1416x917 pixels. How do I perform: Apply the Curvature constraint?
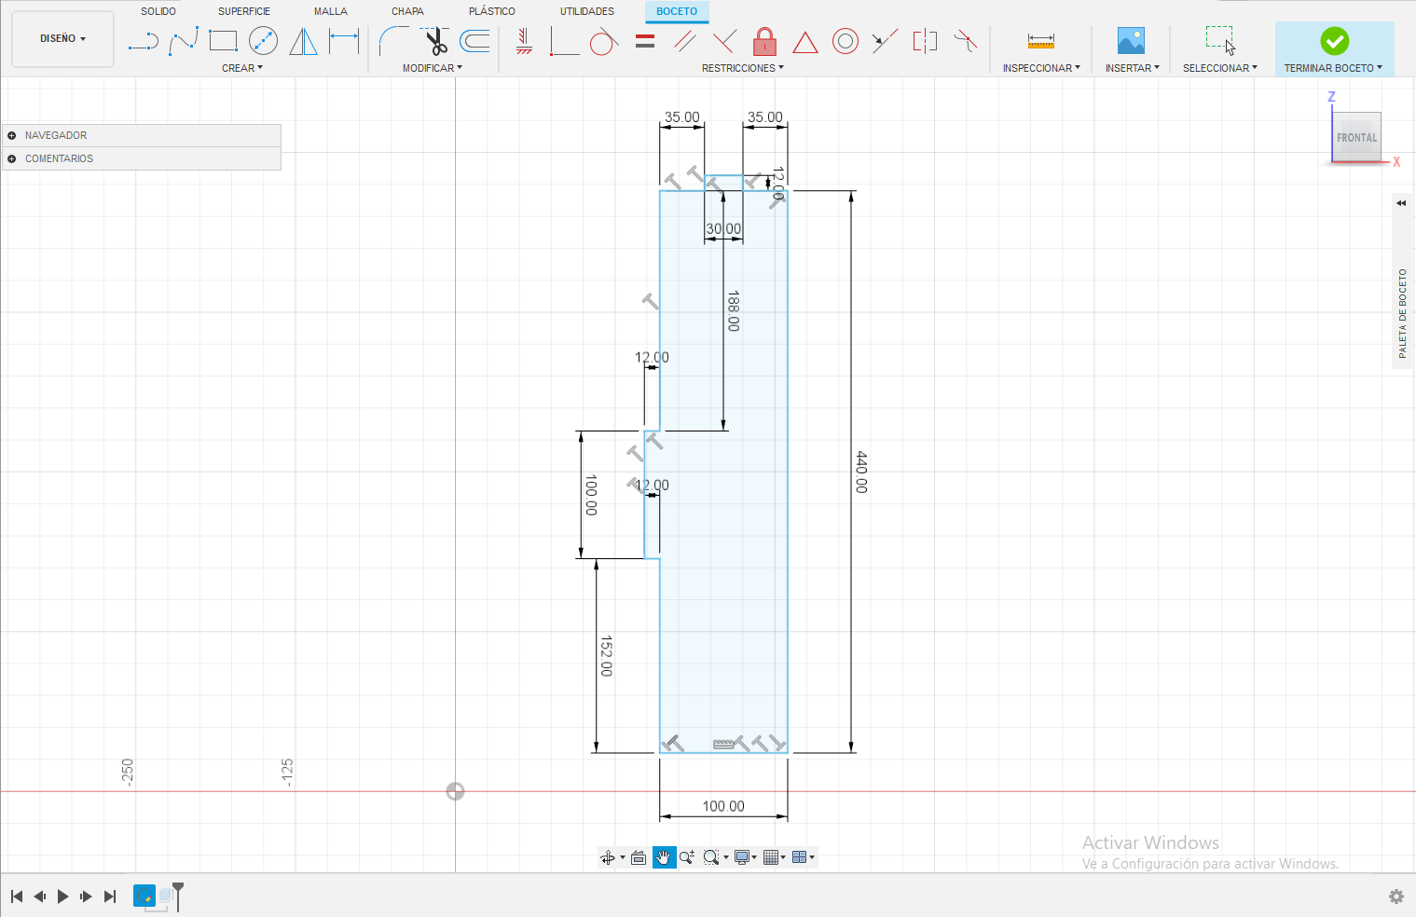(x=966, y=41)
